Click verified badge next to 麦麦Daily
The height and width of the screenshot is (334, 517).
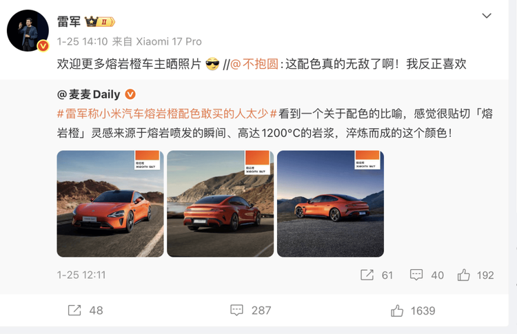[x=130, y=94]
